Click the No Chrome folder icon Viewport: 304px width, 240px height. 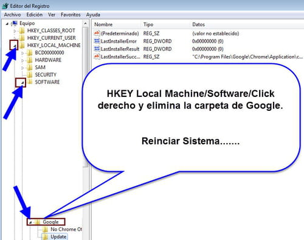click(45, 230)
